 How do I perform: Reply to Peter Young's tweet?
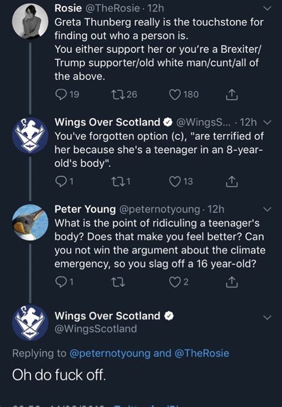tap(61, 282)
